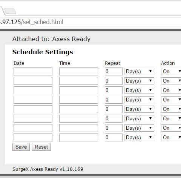Focus the Date field in row five
Screen dimensions: 181x178
pyautogui.click(x=33, y=109)
